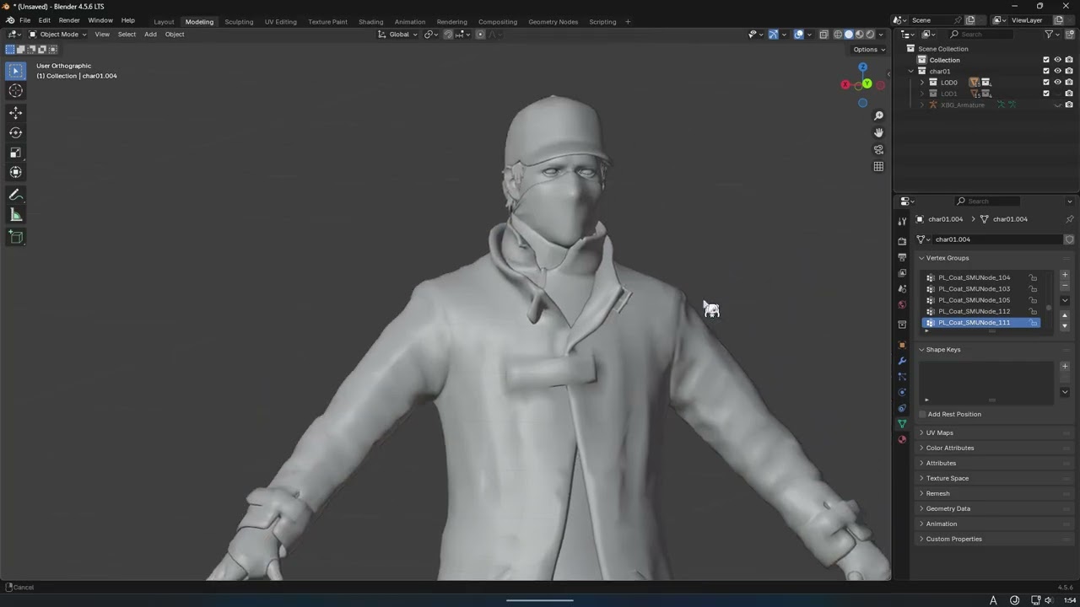Expand the UV Maps panel
The width and height of the screenshot is (1080, 607).
[x=939, y=432]
